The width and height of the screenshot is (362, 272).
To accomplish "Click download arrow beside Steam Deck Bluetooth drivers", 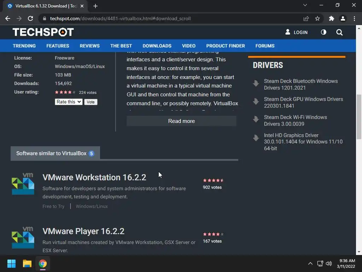I will pos(256,83).
